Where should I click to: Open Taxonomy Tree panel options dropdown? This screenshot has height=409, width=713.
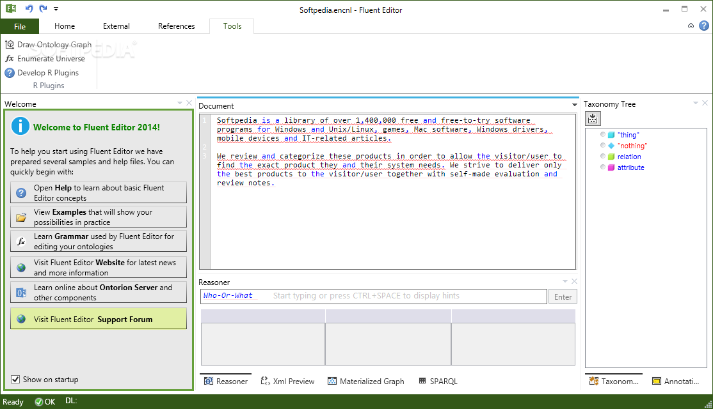click(x=696, y=104)
